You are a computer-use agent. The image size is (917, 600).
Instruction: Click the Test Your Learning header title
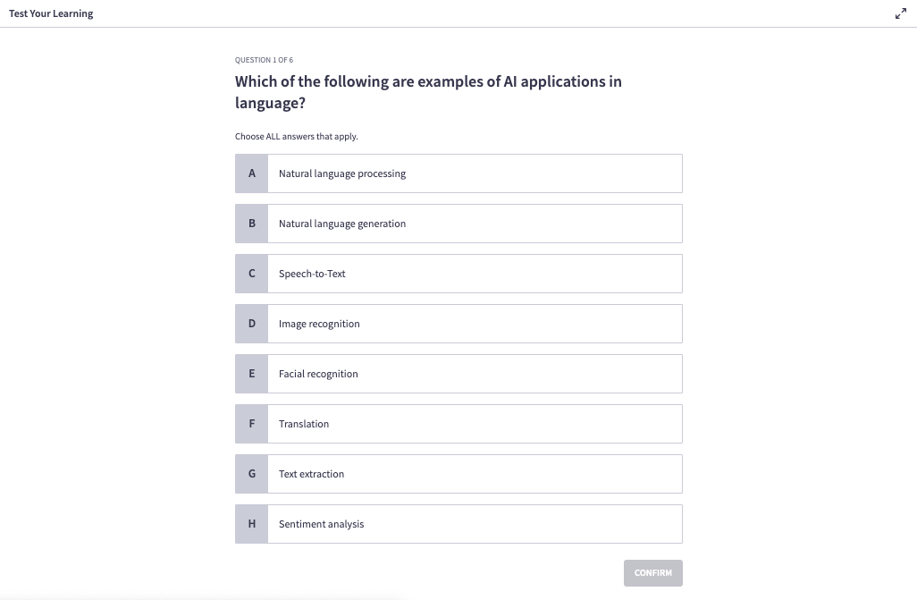[x=51, y=13]
